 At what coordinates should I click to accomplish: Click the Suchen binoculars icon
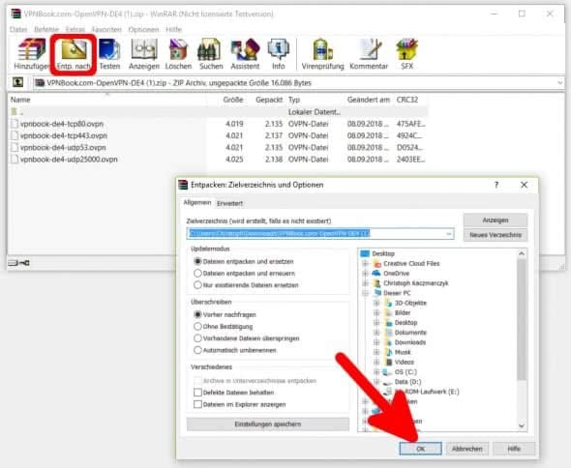point(209,49)
